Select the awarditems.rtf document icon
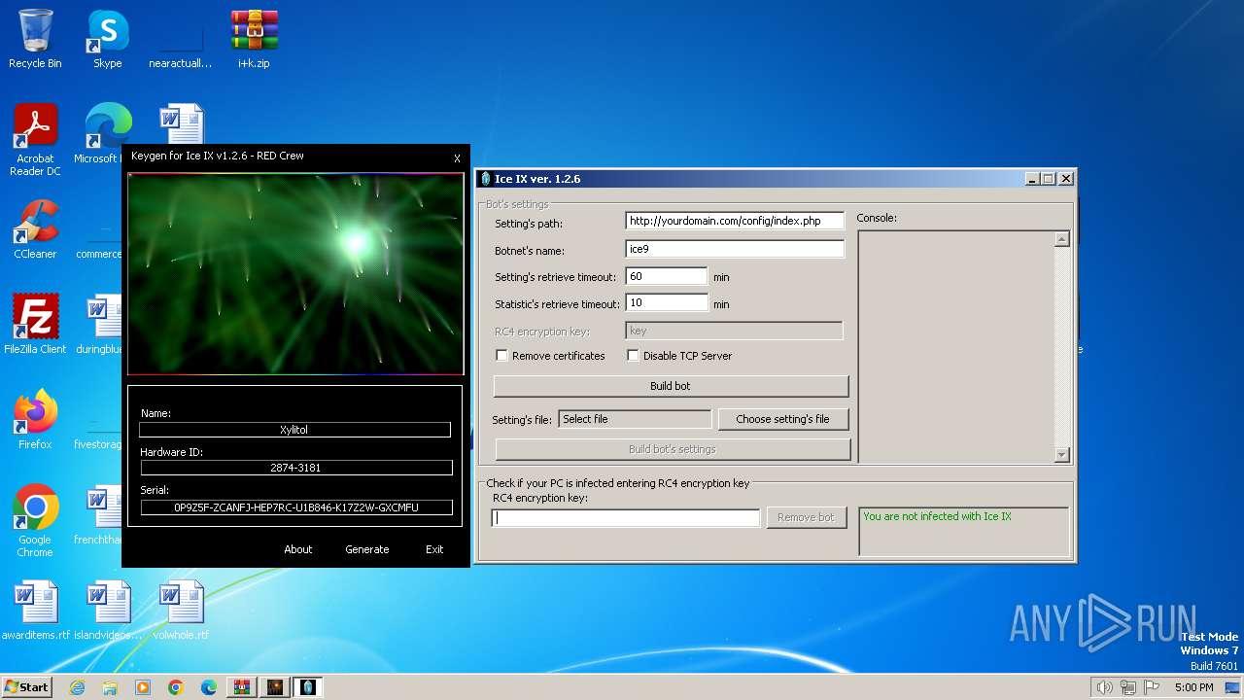Viewport: 1244px width, 700px height. [36, 611]
